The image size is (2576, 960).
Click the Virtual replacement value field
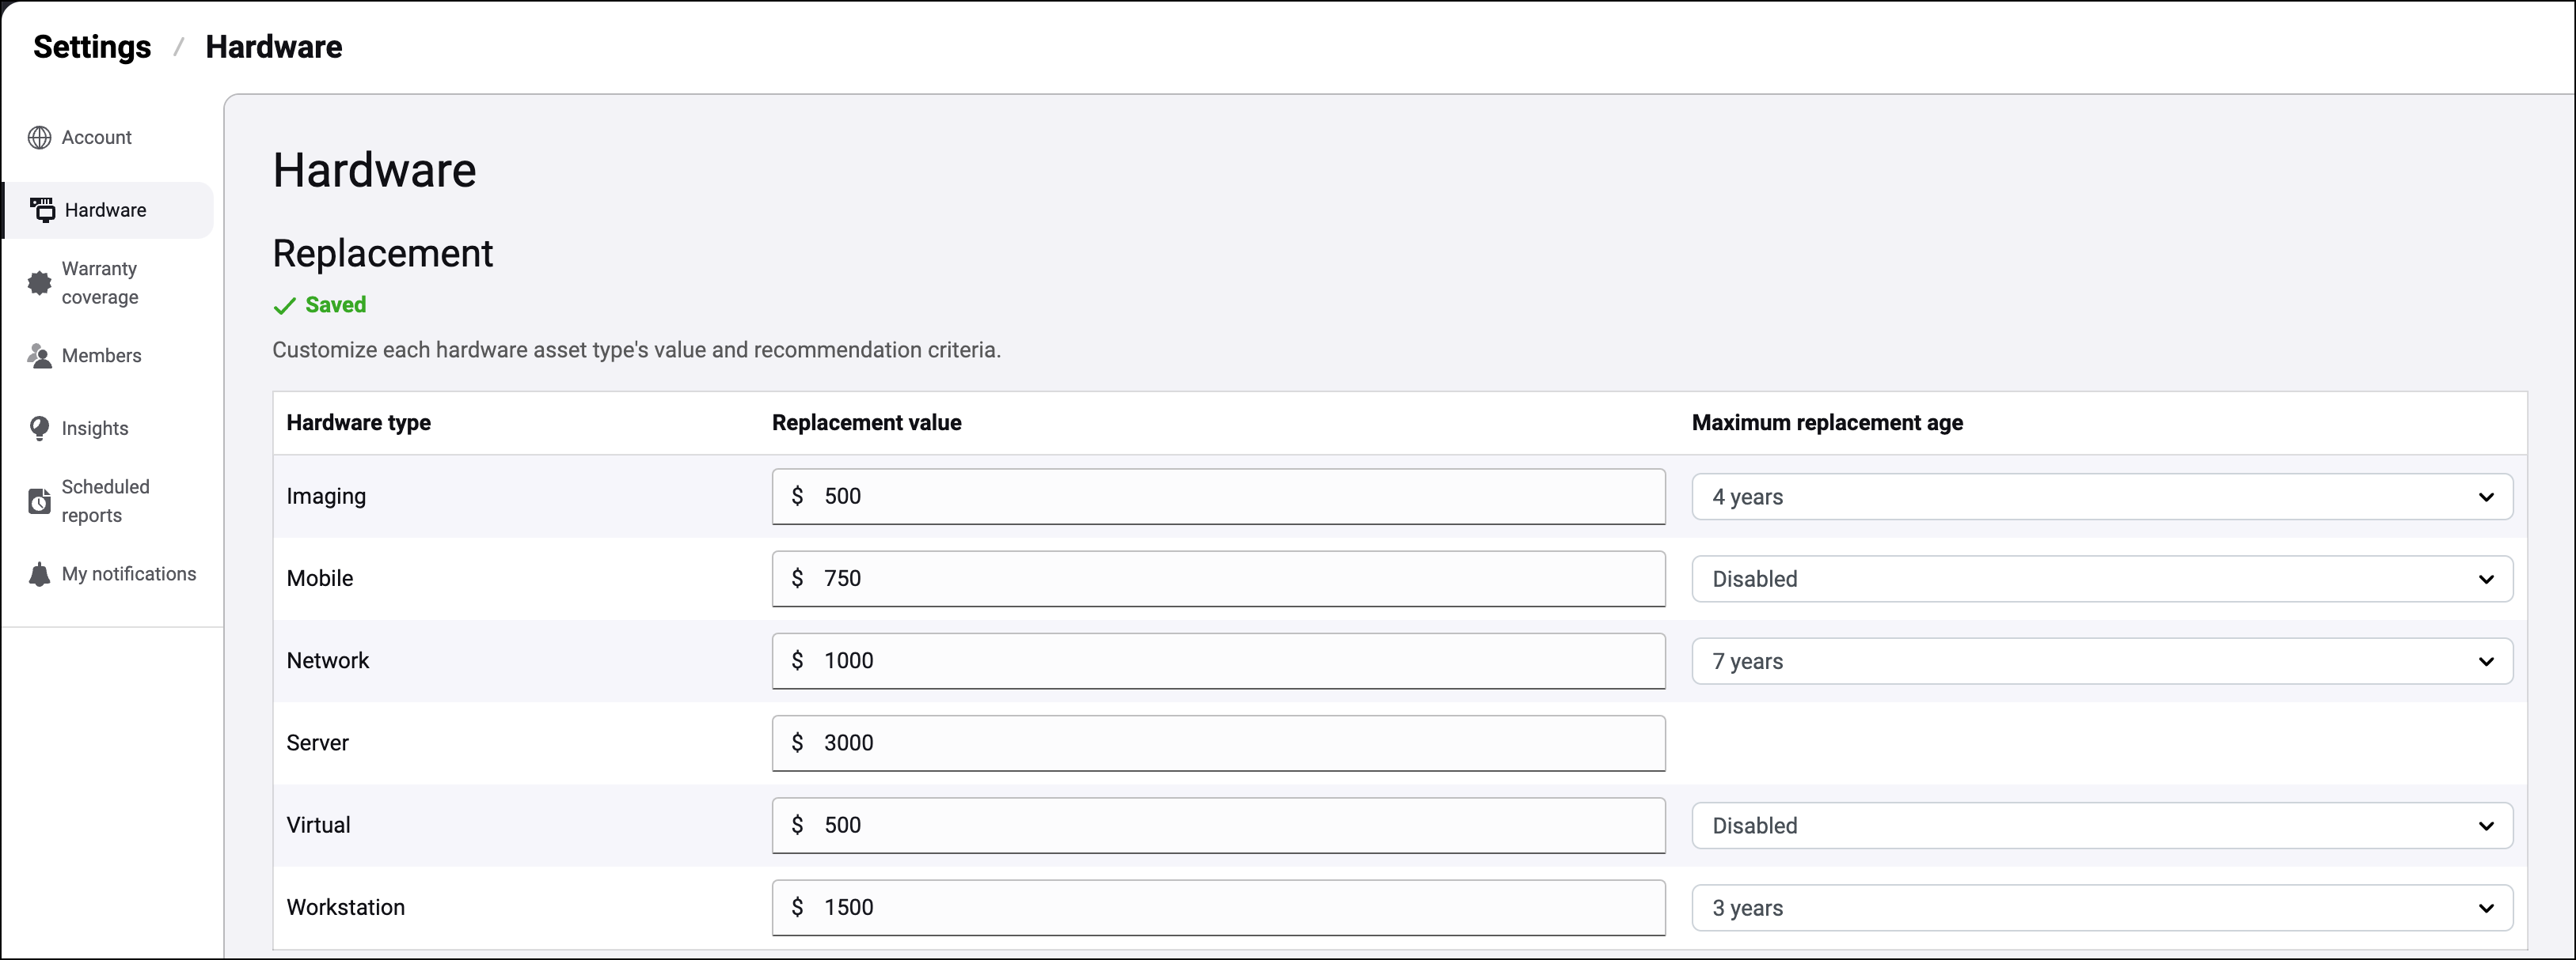[x=1218, y=825]
